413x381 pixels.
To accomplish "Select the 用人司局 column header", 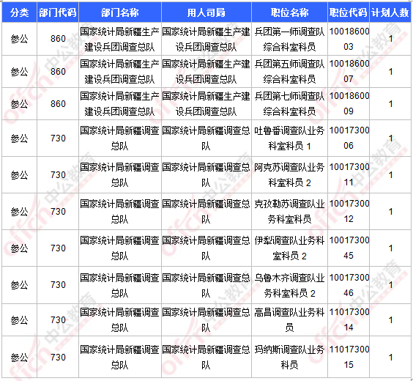I will coord(206,12).
